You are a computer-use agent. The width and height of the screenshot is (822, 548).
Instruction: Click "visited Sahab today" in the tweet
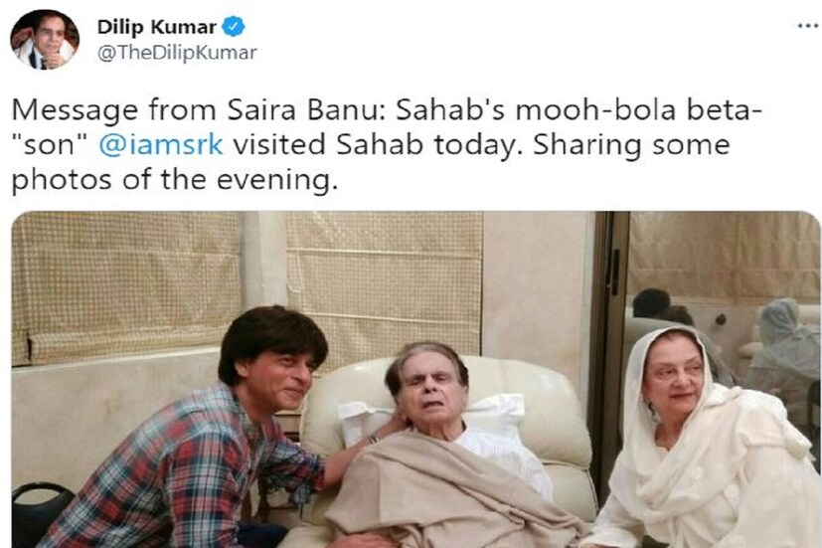pyautogui.click(x=352, y=144)
